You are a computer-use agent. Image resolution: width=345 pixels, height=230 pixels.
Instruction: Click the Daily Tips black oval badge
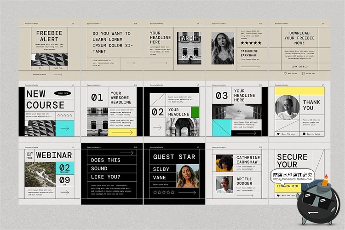(64, 93)
